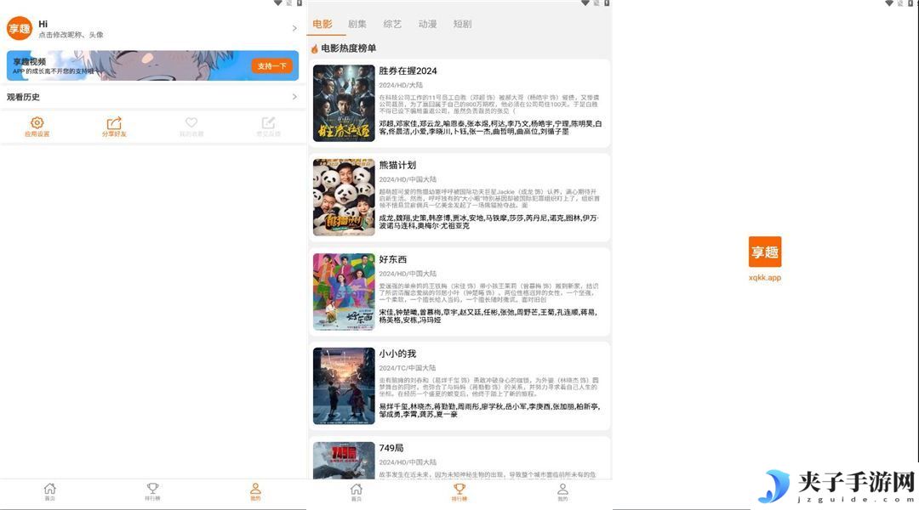Tap the 享趣 logo on splash screen
Image resolution: width=919 pixels, height=510 pixels.
point(765,252)
